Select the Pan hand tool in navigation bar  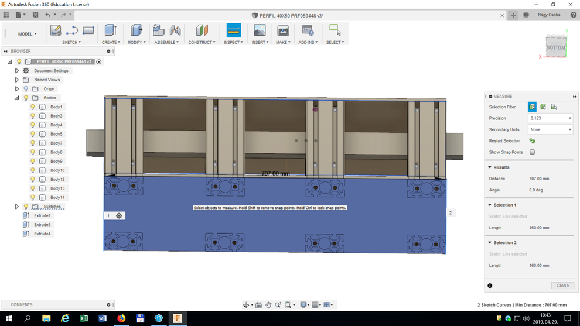(x=268, y=305)
